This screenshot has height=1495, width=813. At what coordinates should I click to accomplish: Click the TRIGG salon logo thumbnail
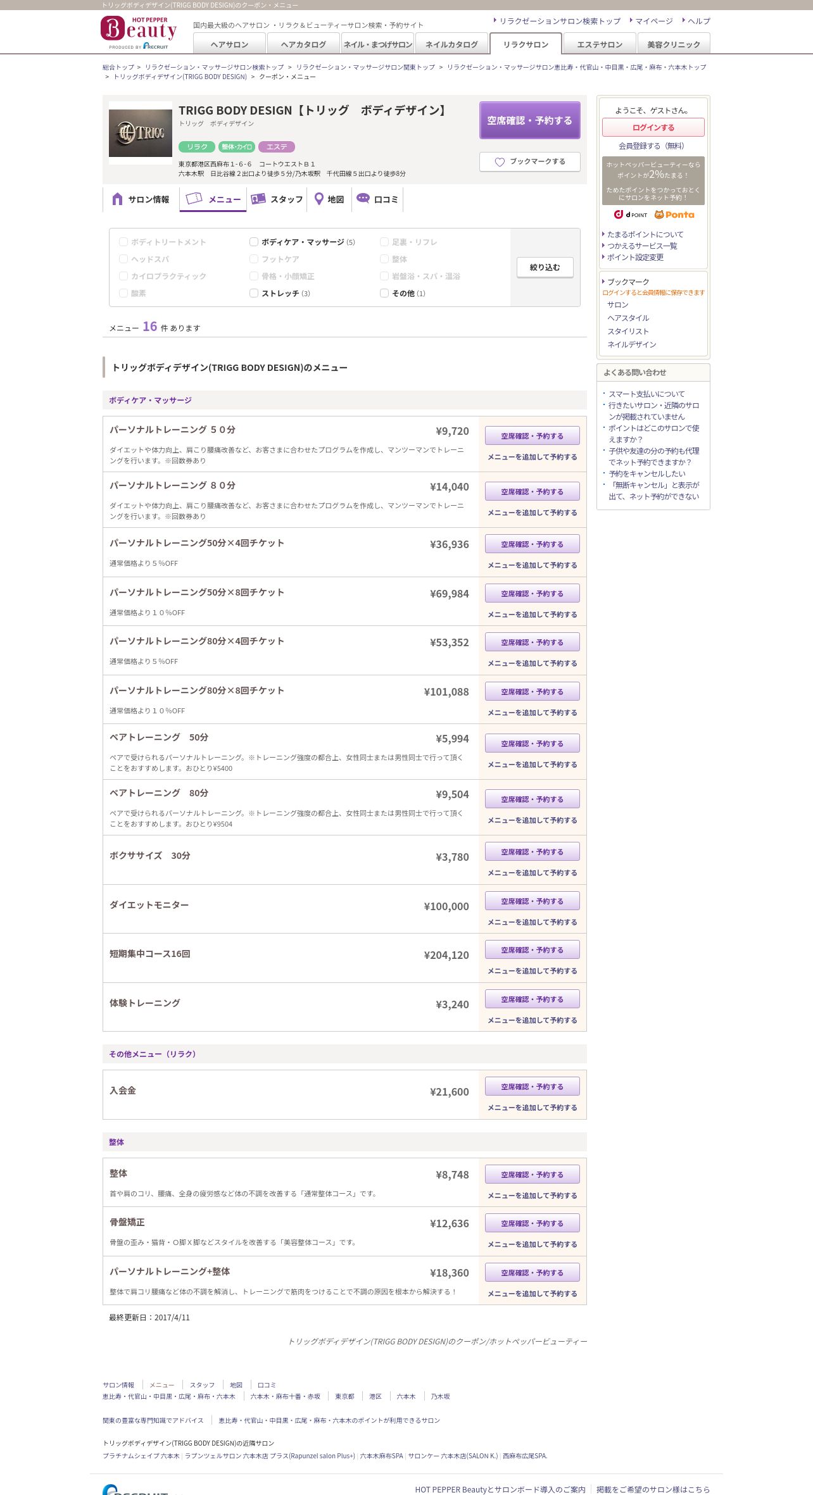(141, 133)
